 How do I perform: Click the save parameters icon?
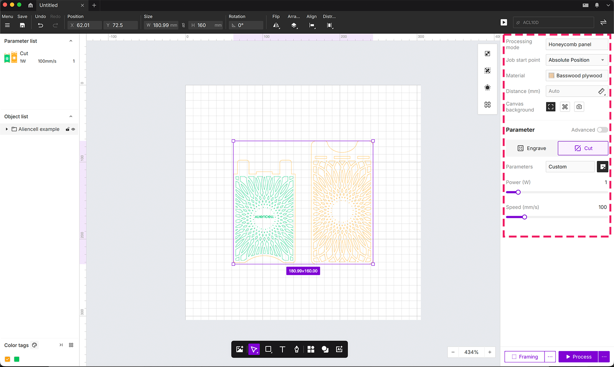click(x=602, y=167)
